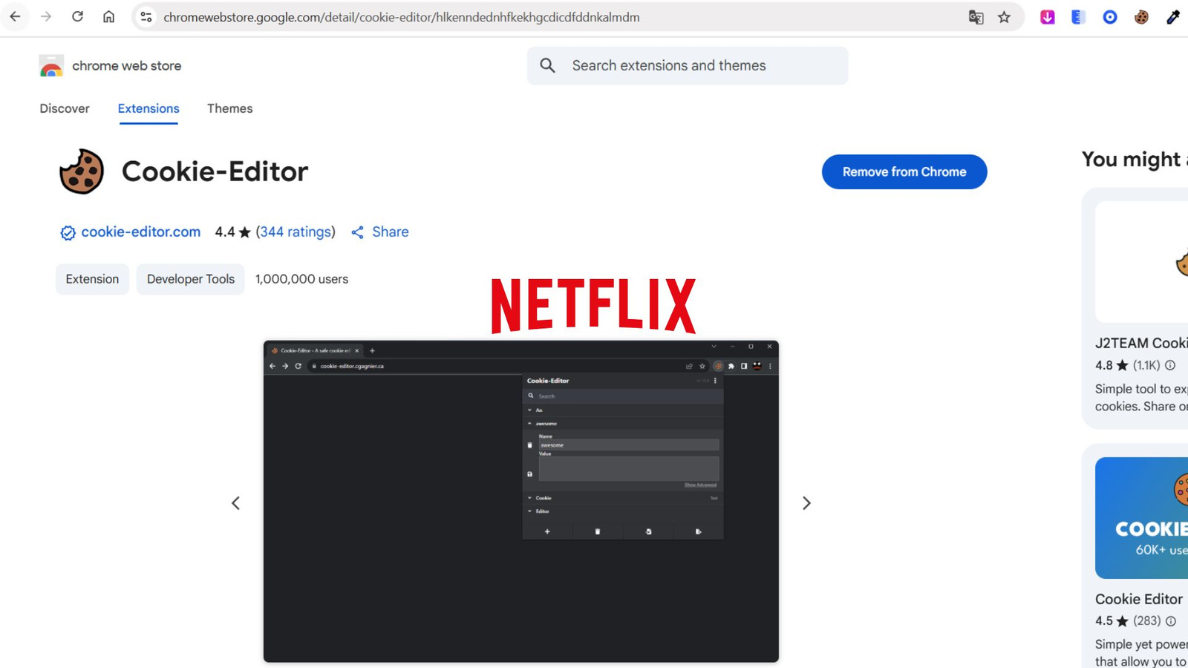Screen dimensions: 1188x668
Task: Switch to the Discover tab
Action: point(65,108)
